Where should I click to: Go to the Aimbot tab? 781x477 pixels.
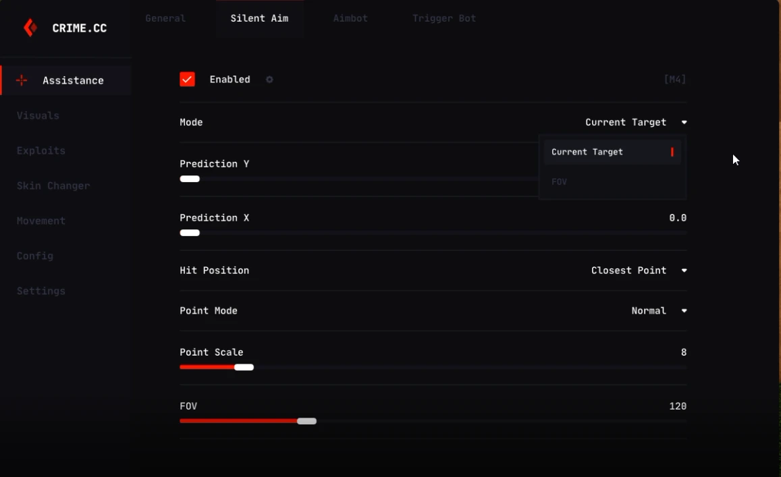350,18
